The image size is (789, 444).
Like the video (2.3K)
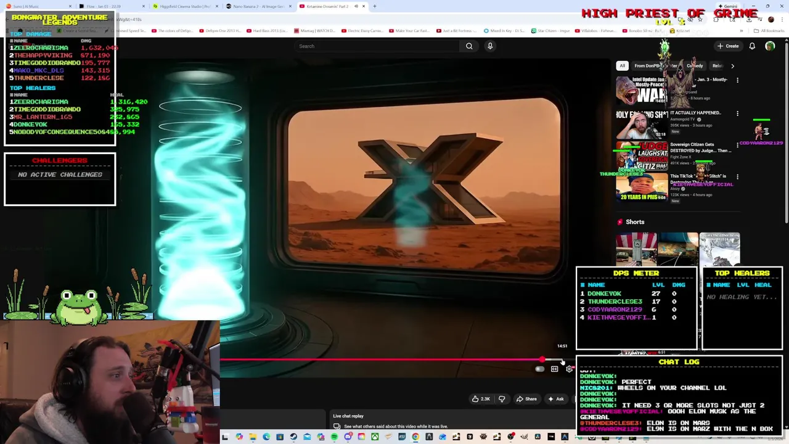(x=481, y=399)
